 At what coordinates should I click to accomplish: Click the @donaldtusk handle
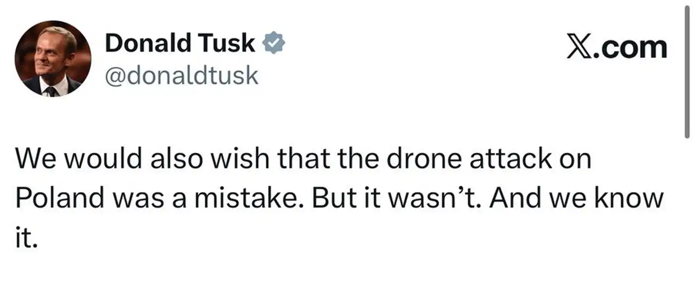coord(181,76)
